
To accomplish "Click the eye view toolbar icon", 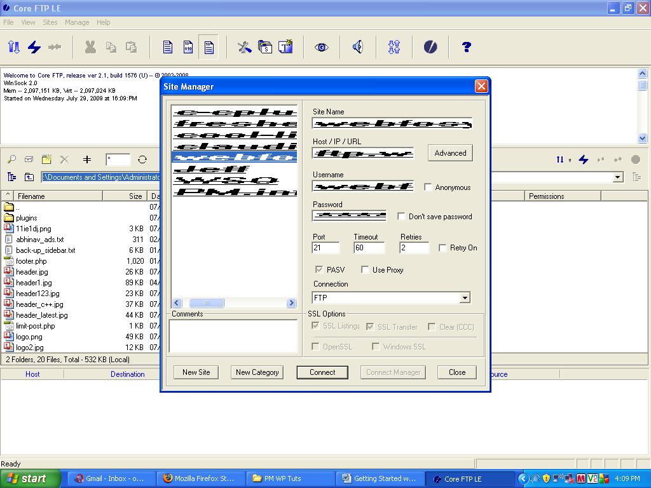I will (x=321, y=47).
